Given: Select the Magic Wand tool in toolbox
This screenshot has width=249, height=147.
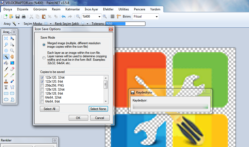Looking at the screenshot, I should (6, 57).
